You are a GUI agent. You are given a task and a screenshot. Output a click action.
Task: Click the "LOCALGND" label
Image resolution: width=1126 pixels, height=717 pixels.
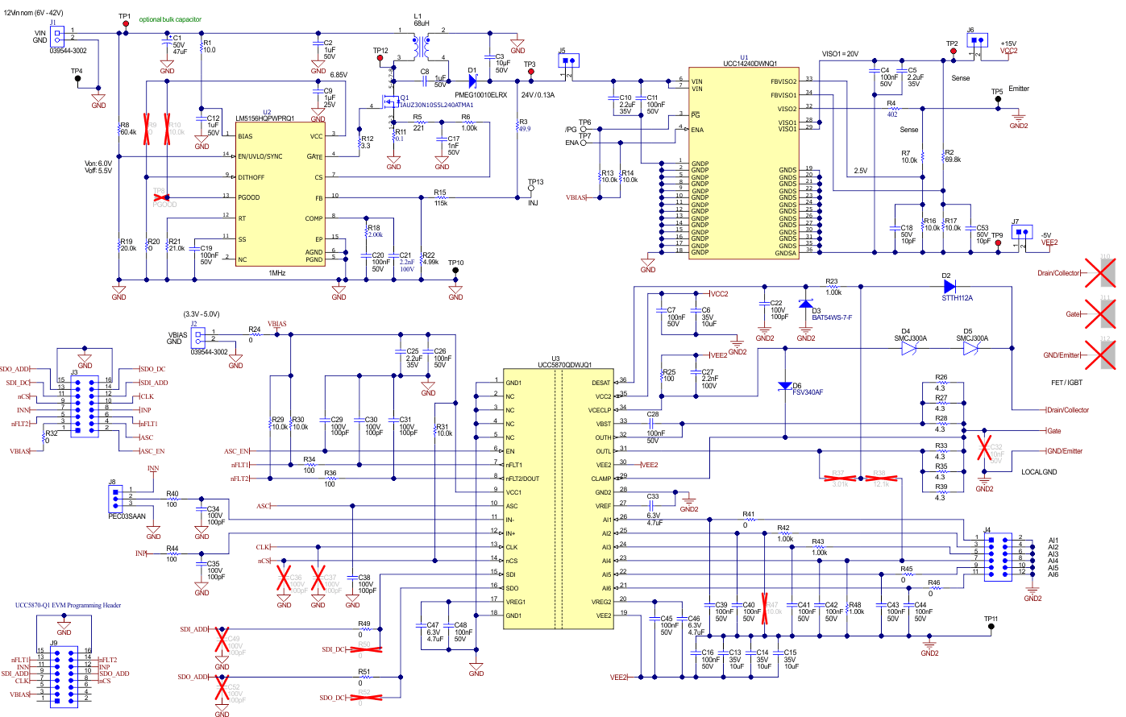click(x=1039, y=472)
